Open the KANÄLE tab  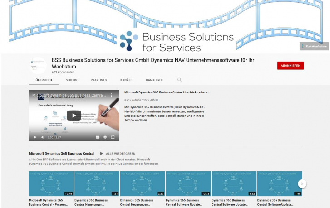click(x=126, y=80)
